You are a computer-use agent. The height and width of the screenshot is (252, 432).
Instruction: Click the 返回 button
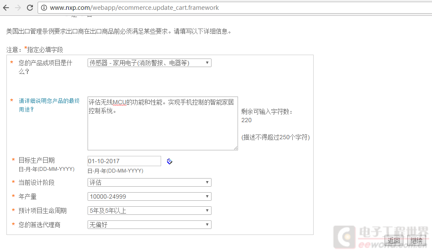(x=394, y=240)
